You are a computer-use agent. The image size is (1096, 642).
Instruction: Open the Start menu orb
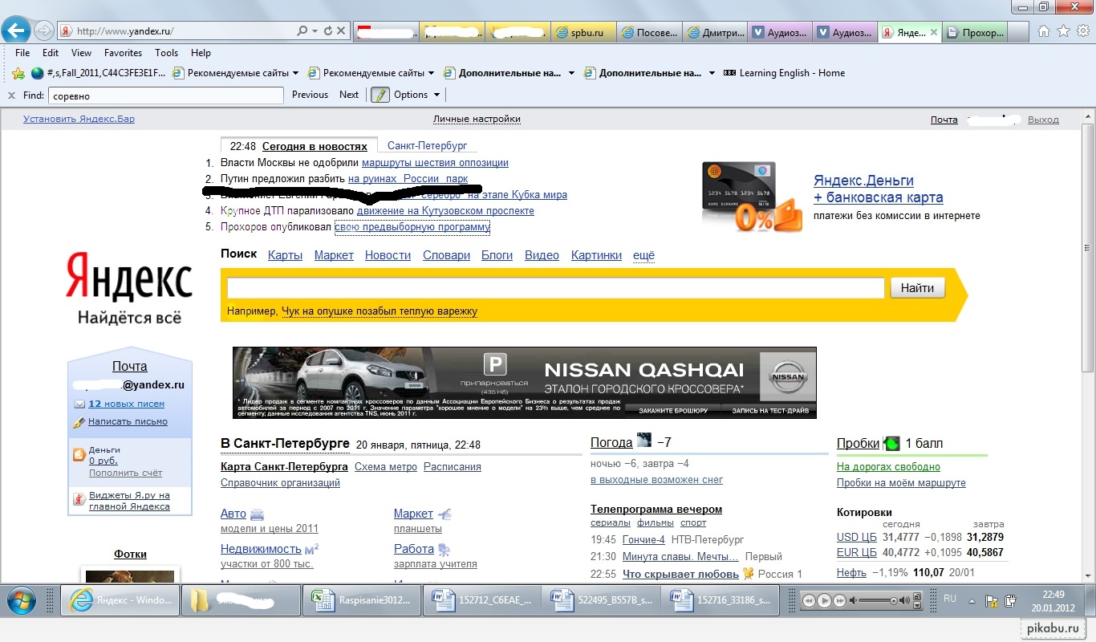(x=20, y=600)
